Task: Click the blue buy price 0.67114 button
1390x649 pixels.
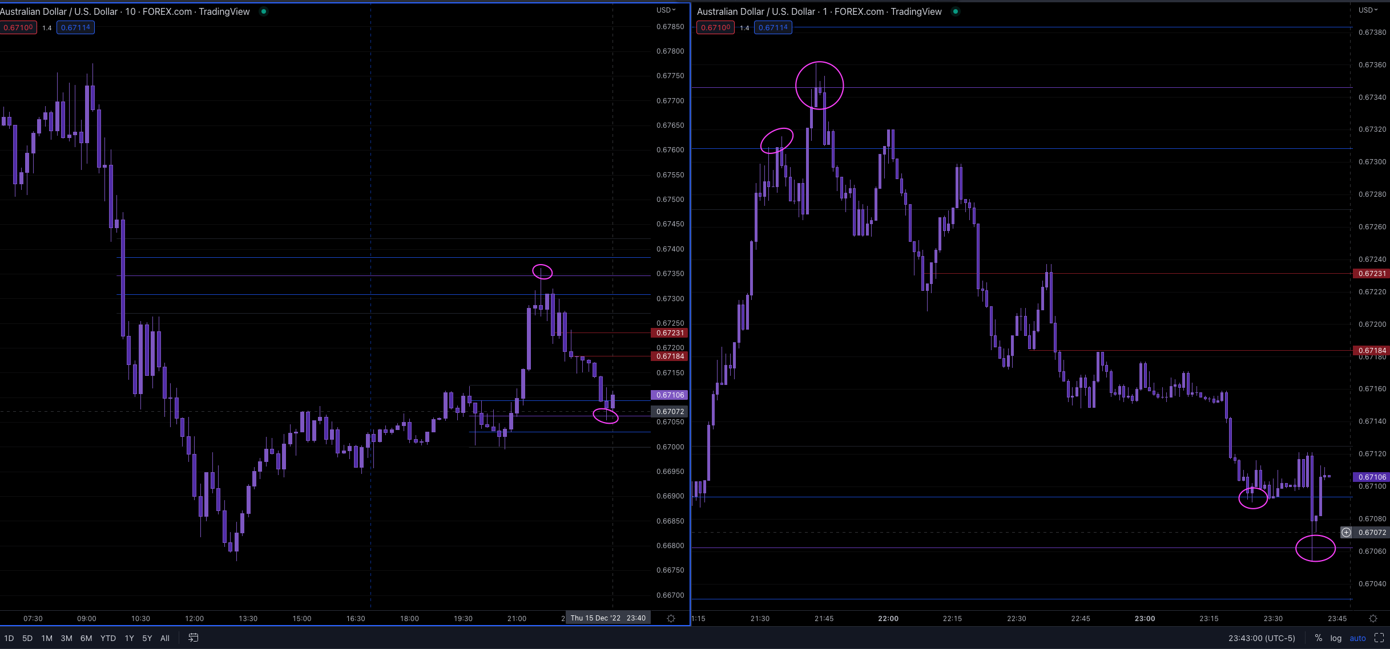Action: click(75, 27)
